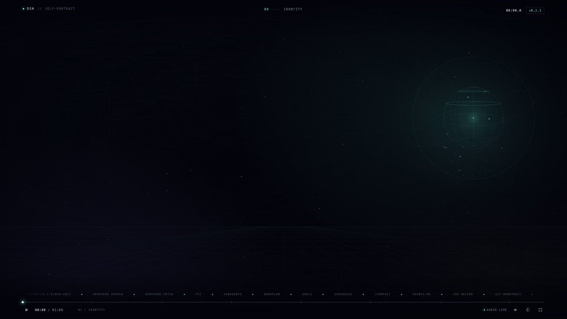Click the /COMPACT ticker label
Screen dimensions: 567x319
[x=382, y=294]
